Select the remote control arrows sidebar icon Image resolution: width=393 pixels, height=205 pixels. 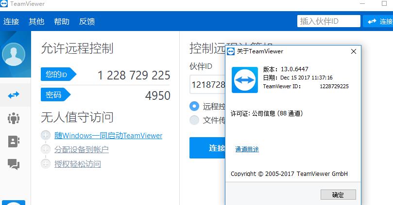coord(14,95)
